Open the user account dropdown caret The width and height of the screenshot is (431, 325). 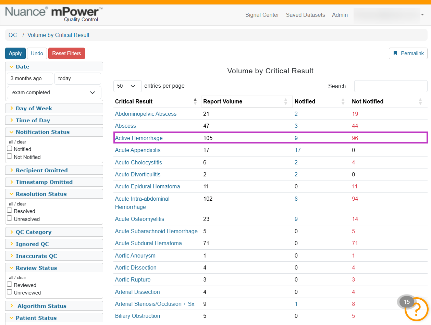(422, 15)
